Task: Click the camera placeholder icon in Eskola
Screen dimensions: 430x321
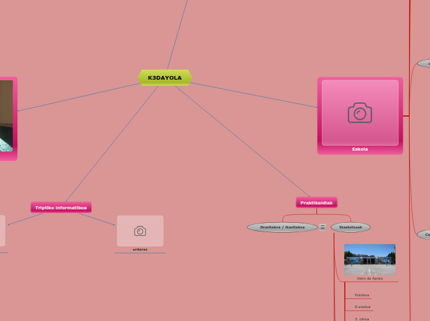Action: coord(360,113)
